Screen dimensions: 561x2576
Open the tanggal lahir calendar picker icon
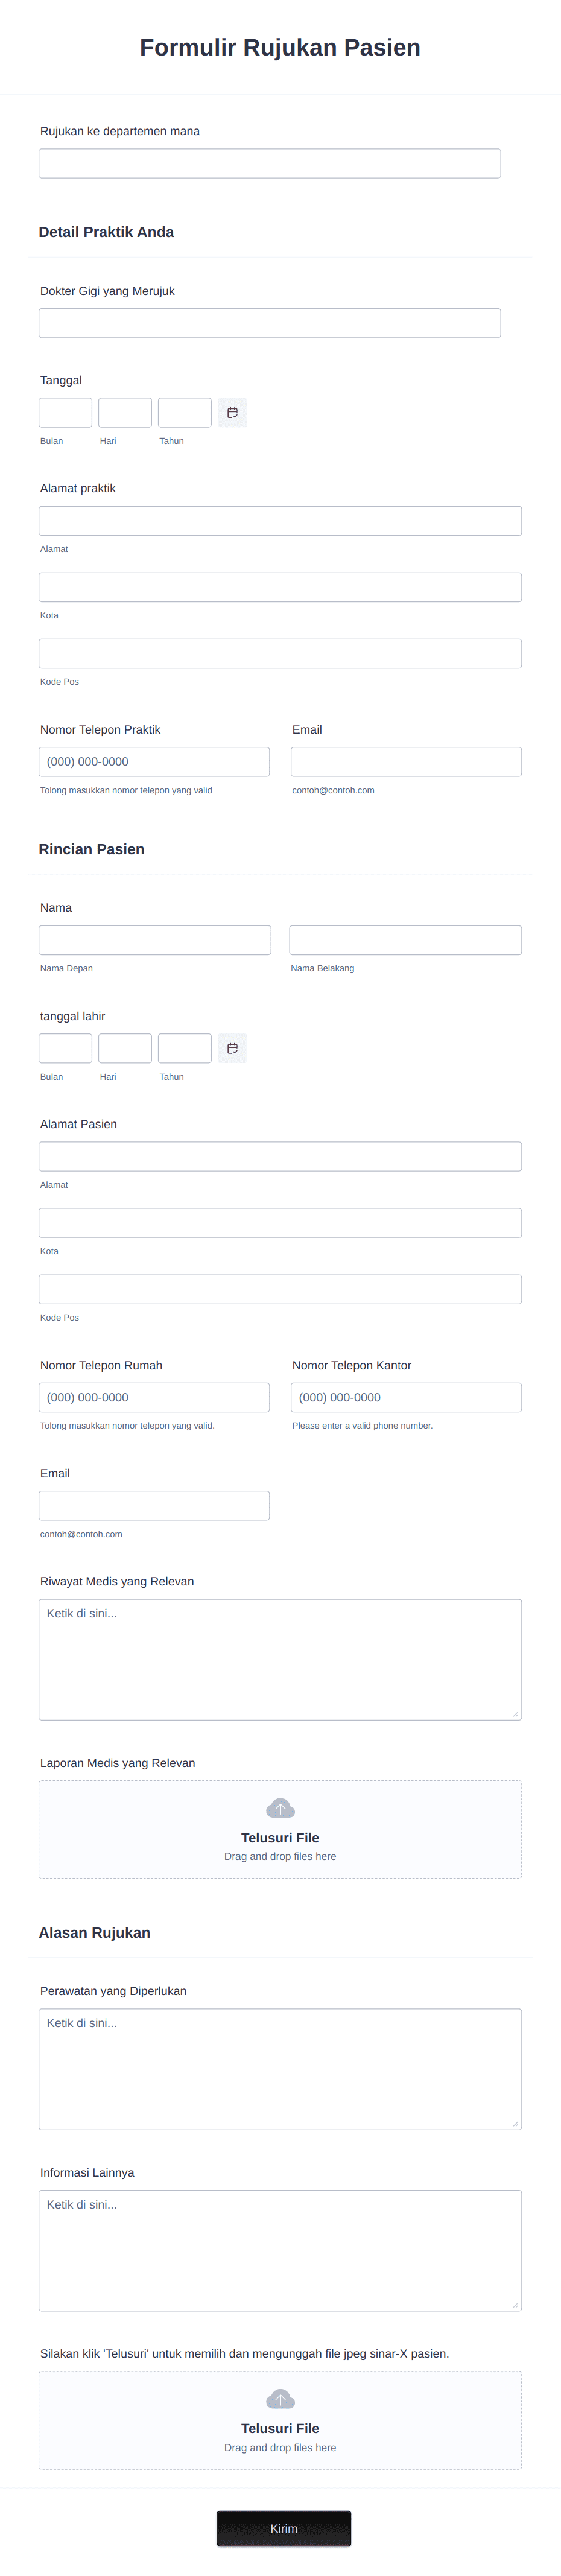pos(232,1048)
